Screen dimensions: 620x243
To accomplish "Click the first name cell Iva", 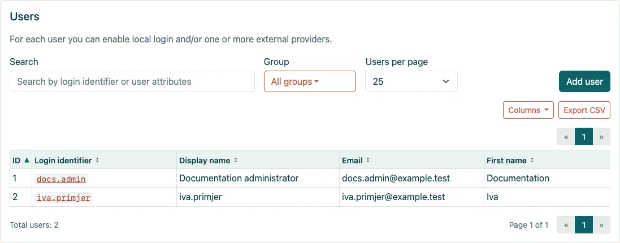I will click(x=547, y=197).
